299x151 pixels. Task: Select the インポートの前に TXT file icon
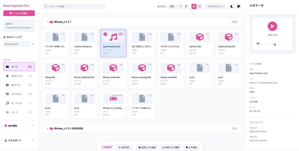pos(142,99)
